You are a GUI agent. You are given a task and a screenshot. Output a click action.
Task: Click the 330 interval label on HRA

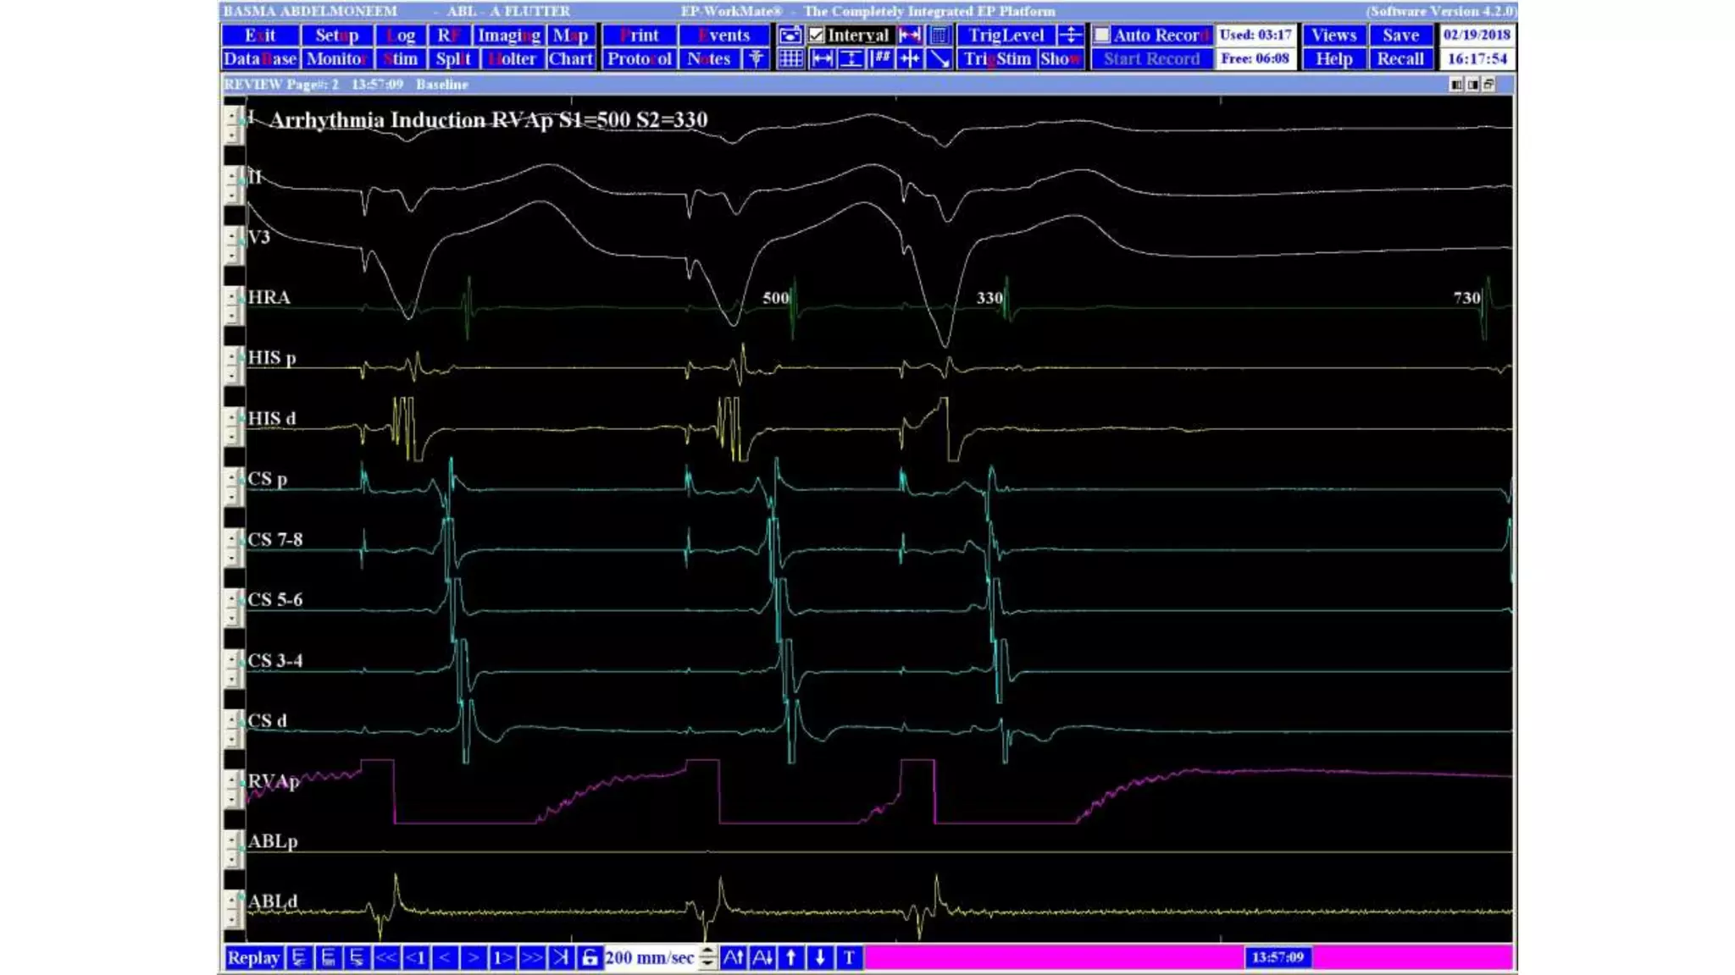click(x=989, y=298)
